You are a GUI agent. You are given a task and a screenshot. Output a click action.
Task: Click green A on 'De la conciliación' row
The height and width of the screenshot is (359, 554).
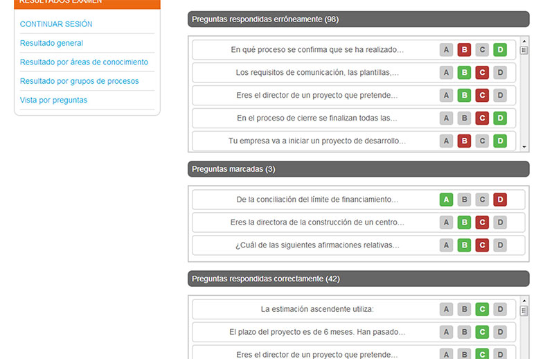pyautogui.click(x=447, y=200)
